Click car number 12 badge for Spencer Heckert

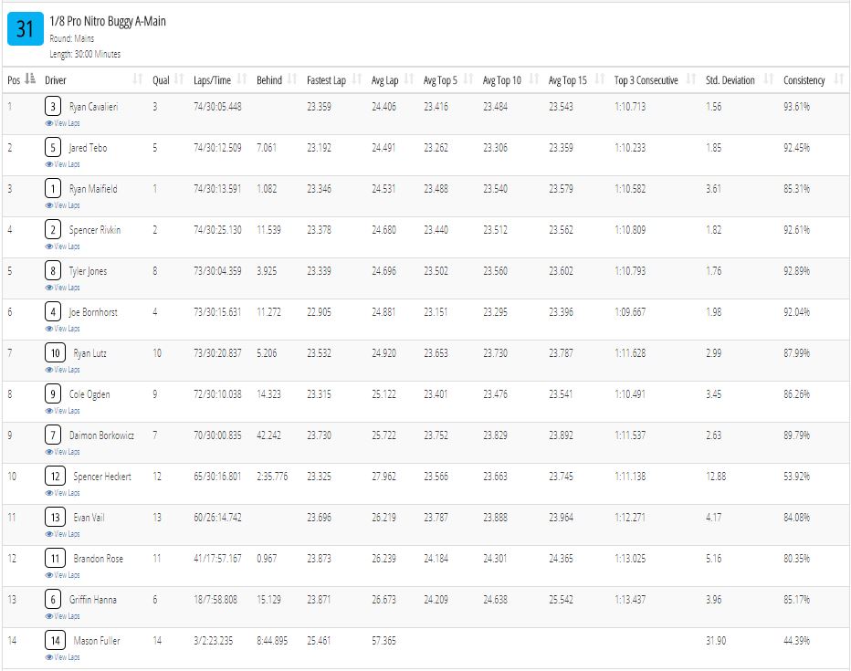point(55,477)
